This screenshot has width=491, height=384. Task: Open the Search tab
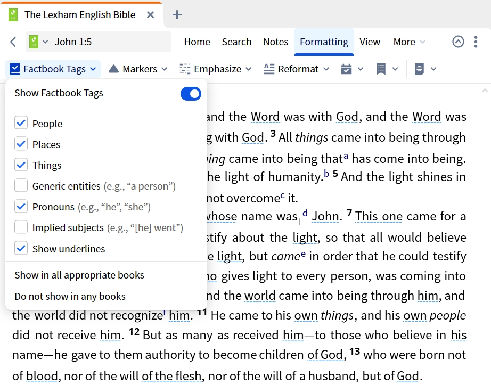[237, 42]
